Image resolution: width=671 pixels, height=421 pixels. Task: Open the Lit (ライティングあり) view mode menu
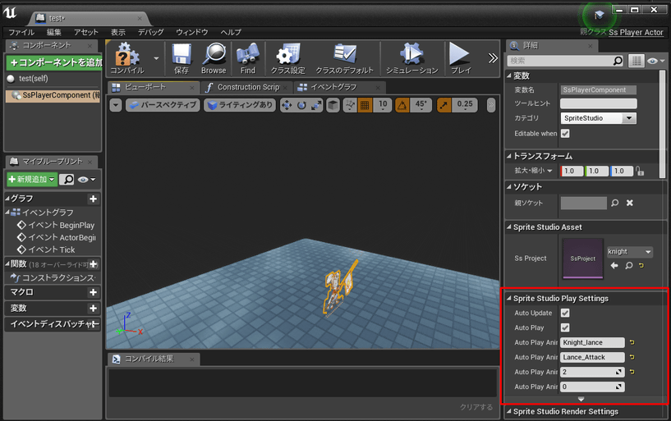pyautogui.click(x=240, y=105)
